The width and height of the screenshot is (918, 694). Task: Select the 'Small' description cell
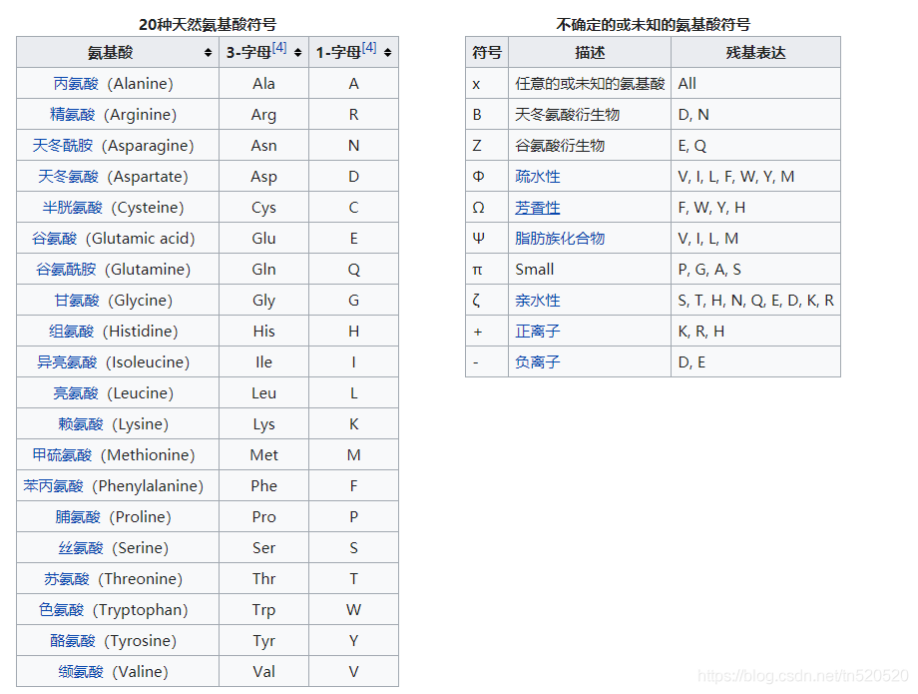pos(590,270)
